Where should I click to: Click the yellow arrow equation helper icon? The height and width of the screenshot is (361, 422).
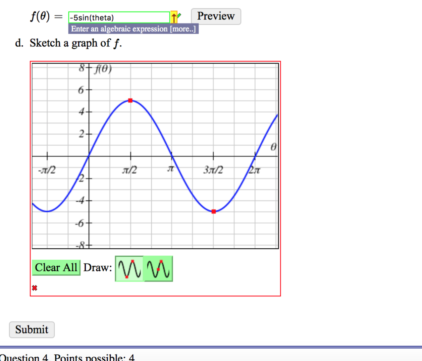(173, 17)
